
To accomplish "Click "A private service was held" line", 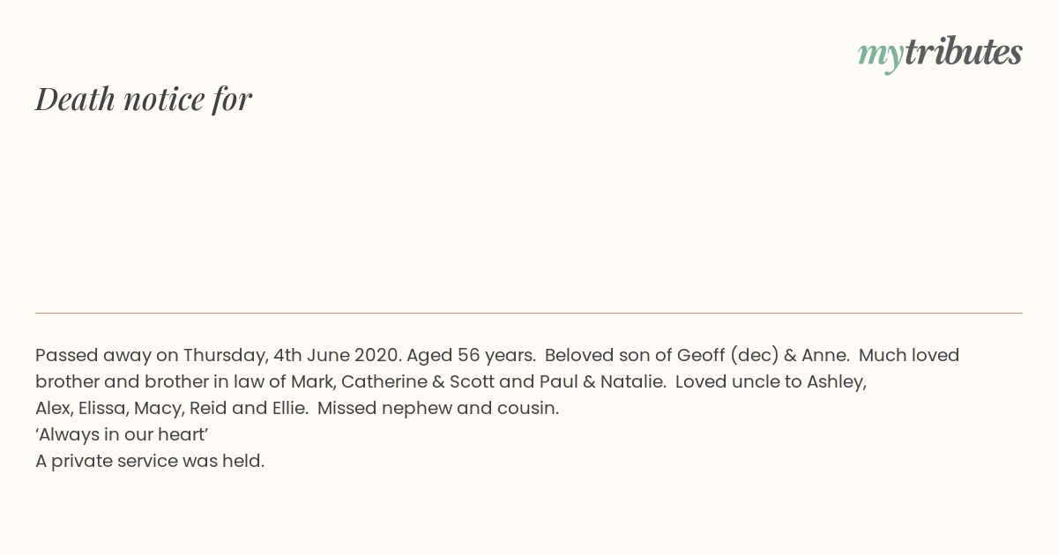I will pyautogui.click(x=149, y=461).
